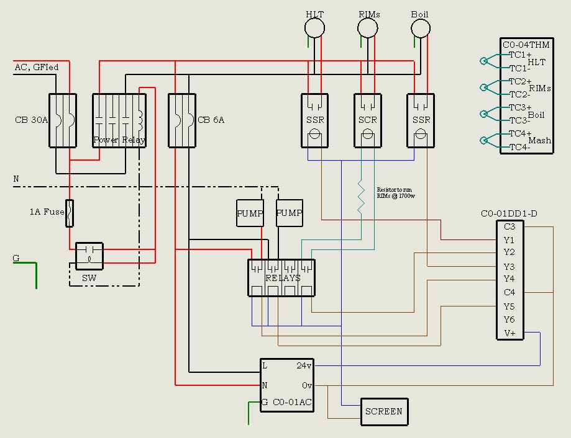Select the "Y5" output terminal
This screenshot has width=571, height=438.
pos(509,306)
